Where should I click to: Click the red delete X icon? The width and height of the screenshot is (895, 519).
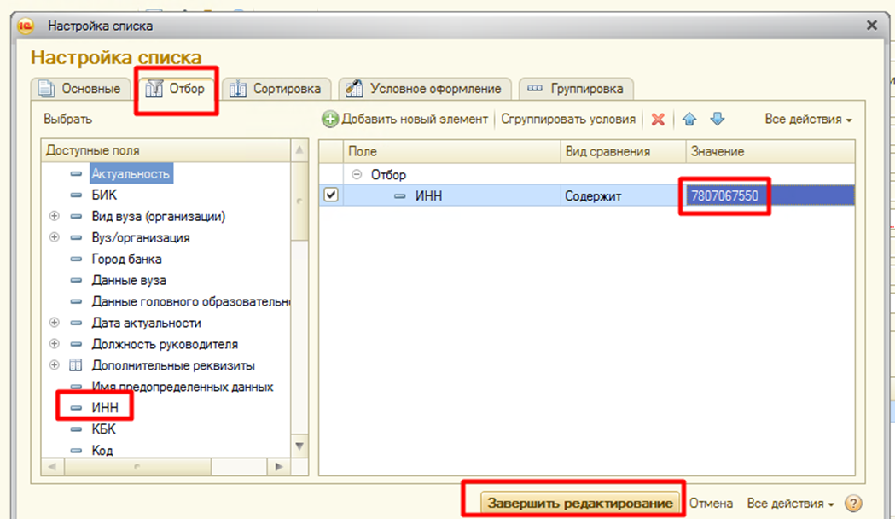click(658, 120)
